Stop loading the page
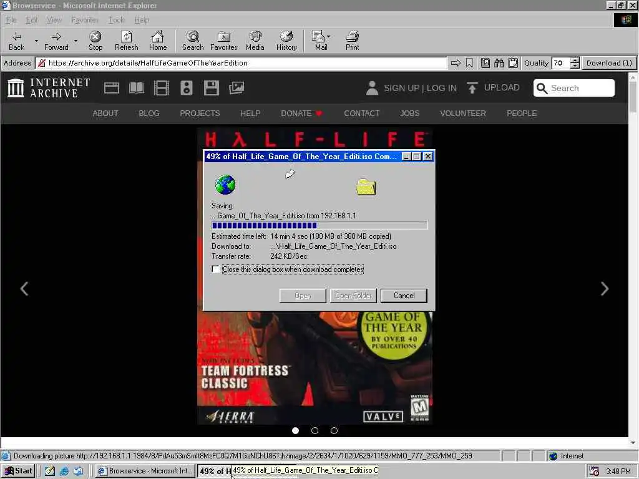This screenshot has width=639, height=479. click(x=95, y=41)
